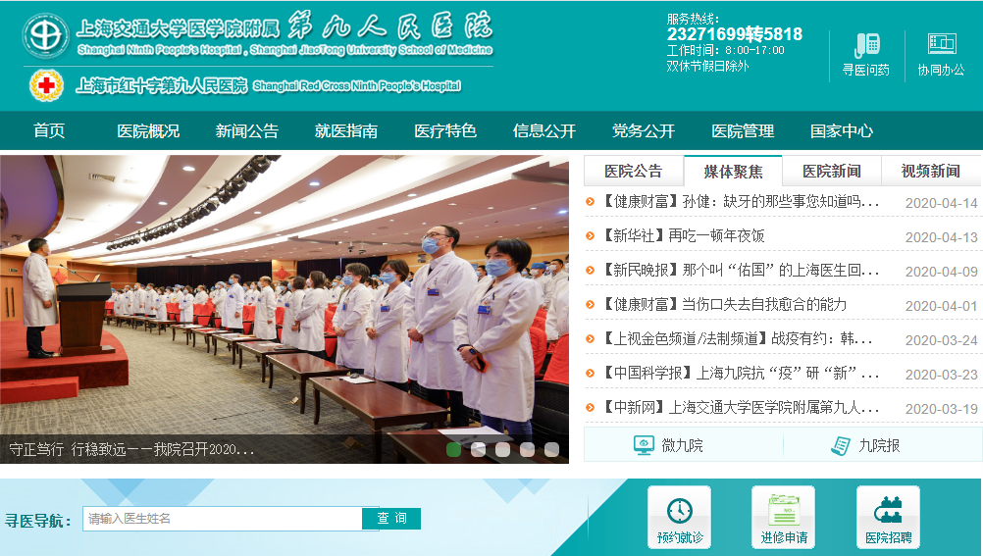Open article 当伤口失去自我愈合的能力
The image size is (983, 556).
(723, 305)
